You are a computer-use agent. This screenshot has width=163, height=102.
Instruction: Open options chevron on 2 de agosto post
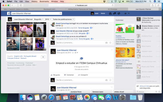point(112,87)
